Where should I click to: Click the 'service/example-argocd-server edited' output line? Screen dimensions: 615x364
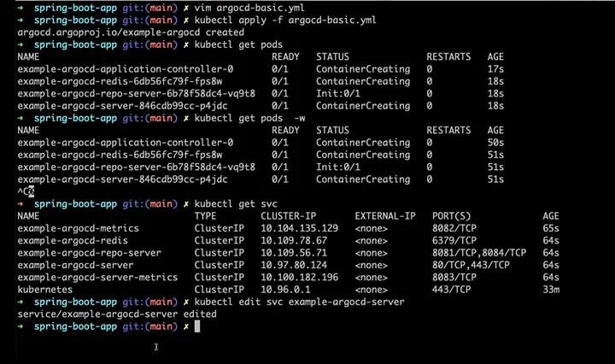point(117,314)
